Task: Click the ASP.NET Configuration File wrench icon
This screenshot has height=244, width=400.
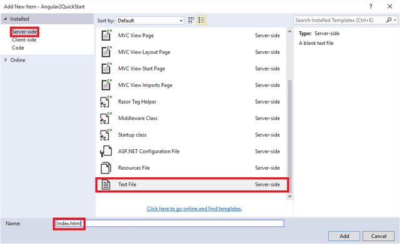Action: click(x=106, y=151)
